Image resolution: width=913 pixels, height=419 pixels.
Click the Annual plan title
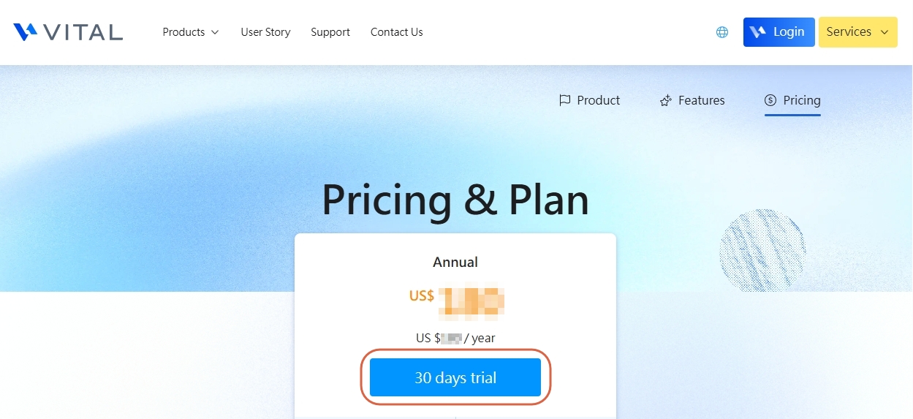[x=455, y=262]
